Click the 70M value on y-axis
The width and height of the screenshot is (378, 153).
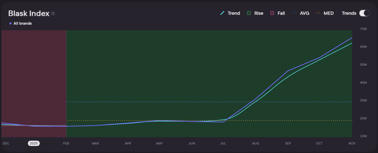click(x=363, y=29)
